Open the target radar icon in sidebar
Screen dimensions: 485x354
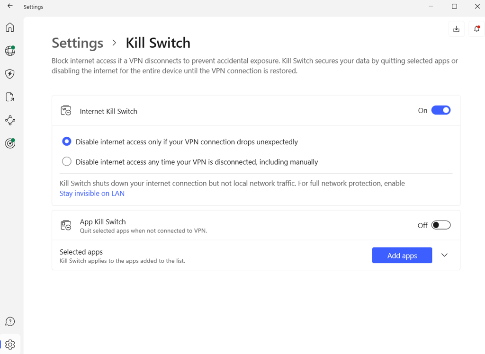click(10, 143)
